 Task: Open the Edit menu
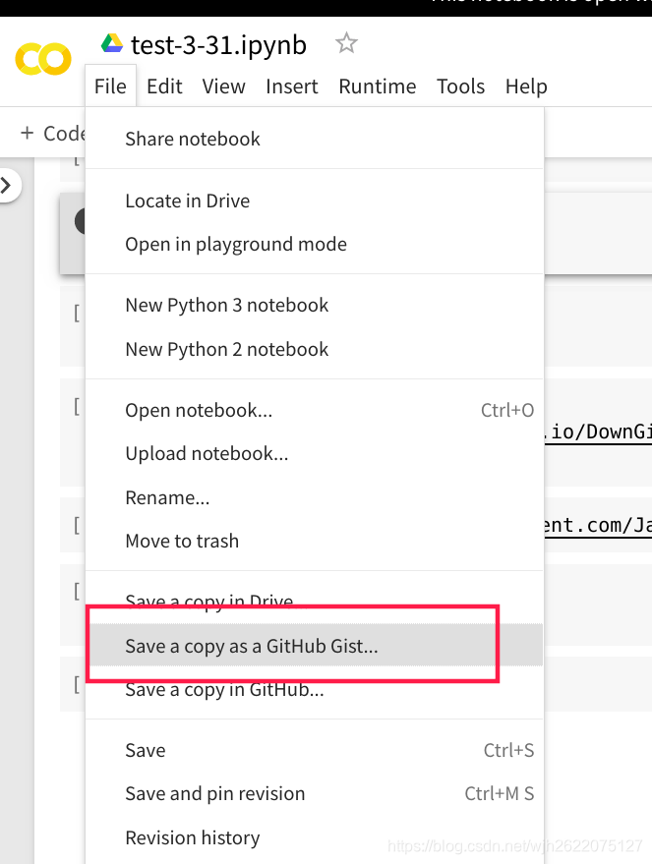[x=164, y=86]
